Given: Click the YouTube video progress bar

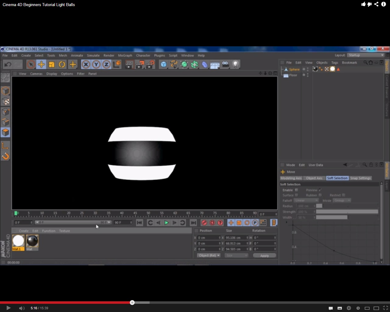Looking at the screenshot, I should click(195, 303).
